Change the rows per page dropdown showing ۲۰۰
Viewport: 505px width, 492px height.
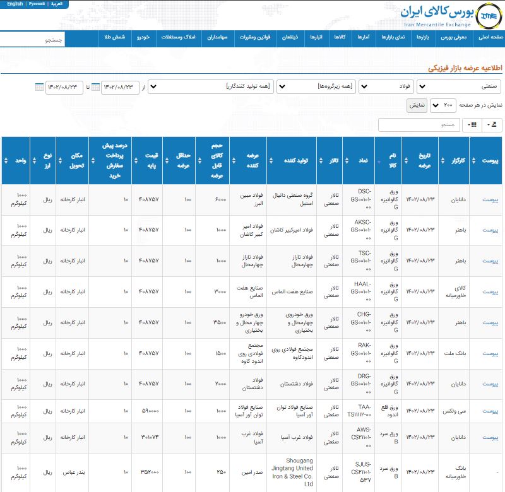pyautogui.click(x=443, y=105)
